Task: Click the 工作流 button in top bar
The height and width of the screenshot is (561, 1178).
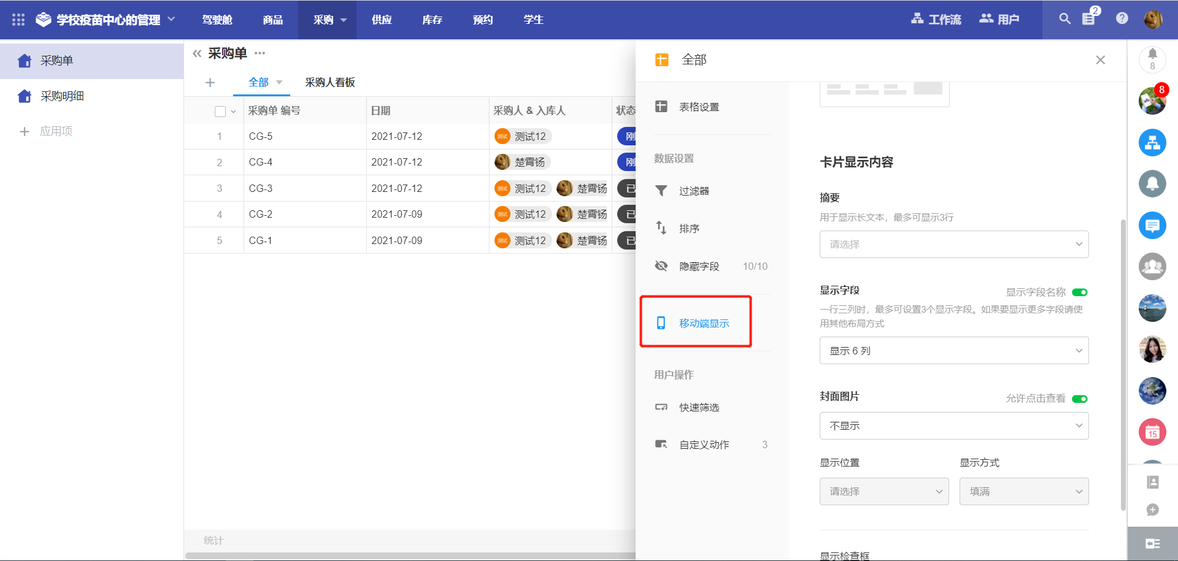Action: (936, 20)
